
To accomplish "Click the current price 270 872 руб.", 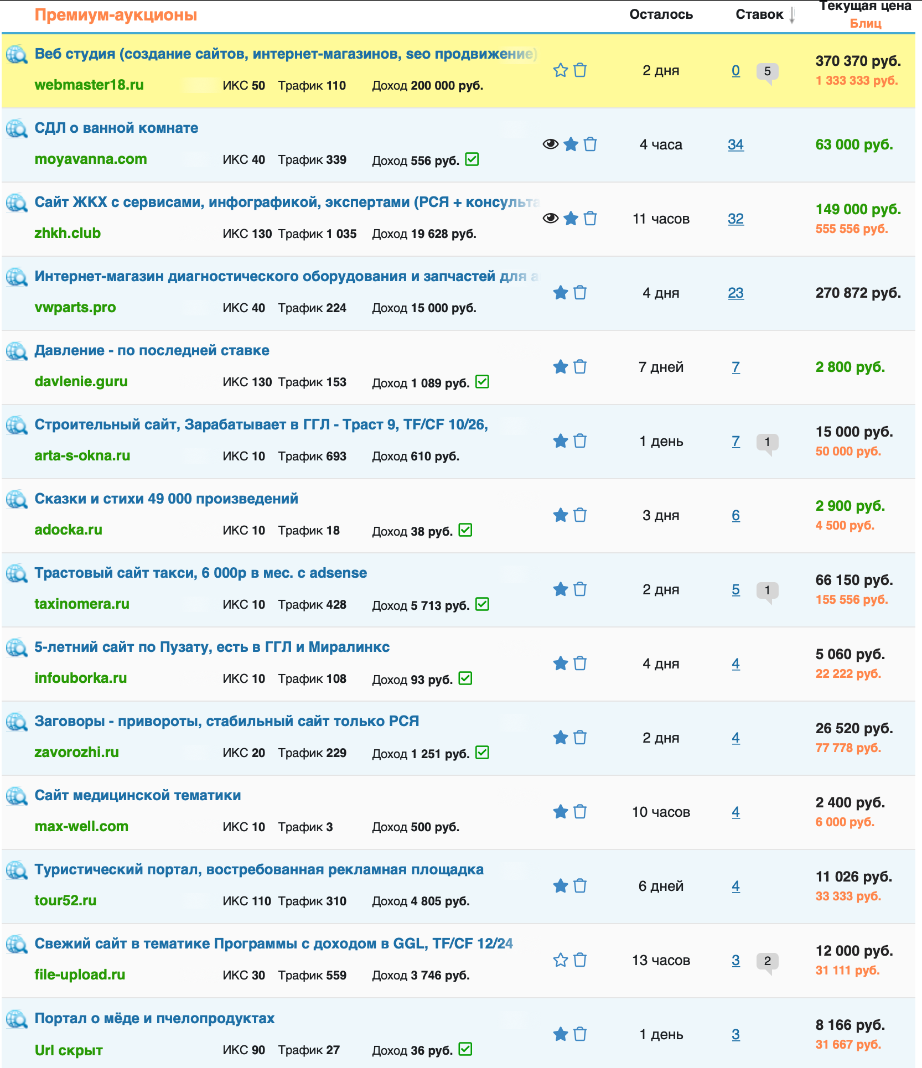I will tap(858, 293).
